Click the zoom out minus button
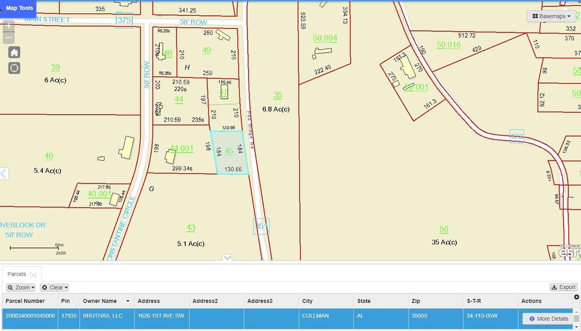Image resolution: width=581 pixels, height=331 pixels. tap(8, 38)
